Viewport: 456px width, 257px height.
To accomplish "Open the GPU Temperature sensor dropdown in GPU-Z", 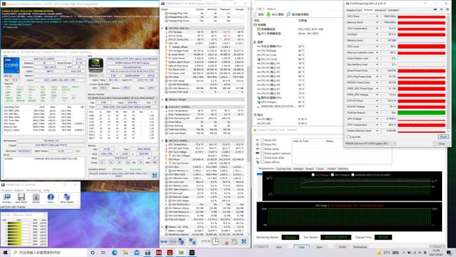I will [377, 28].
